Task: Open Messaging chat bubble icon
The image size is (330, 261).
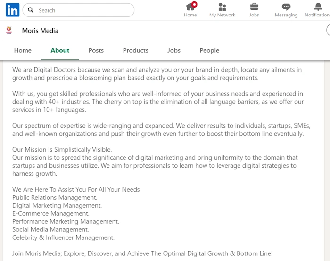Action: [x=286, y=7]
